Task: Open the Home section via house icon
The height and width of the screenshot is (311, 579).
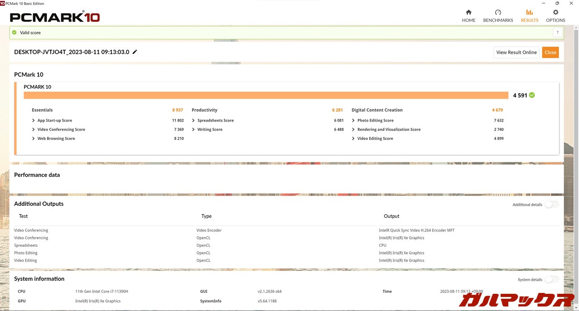Action: tap(469, 13)
